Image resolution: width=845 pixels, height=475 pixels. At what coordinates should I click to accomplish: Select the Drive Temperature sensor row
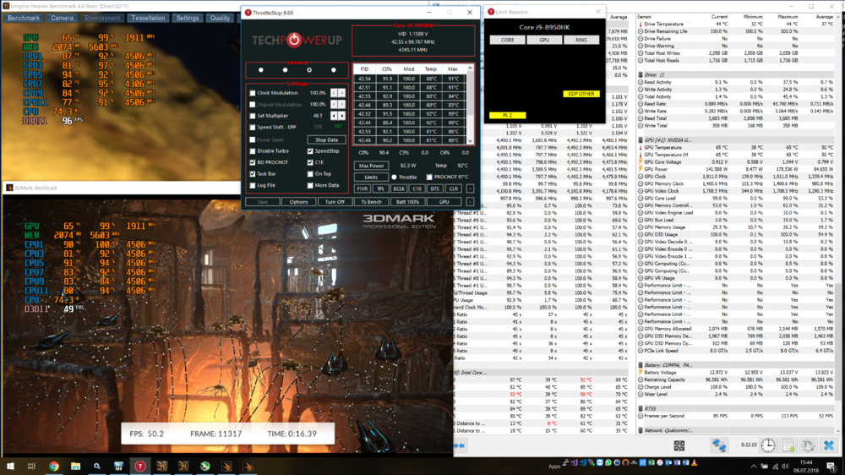(x=736, y=25)
